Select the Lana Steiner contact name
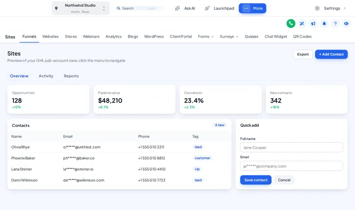Viewport: 355px width, 210px height. [x=21, y=169]
